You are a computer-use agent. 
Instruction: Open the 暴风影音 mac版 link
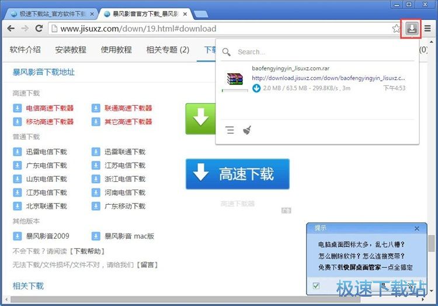129,236
